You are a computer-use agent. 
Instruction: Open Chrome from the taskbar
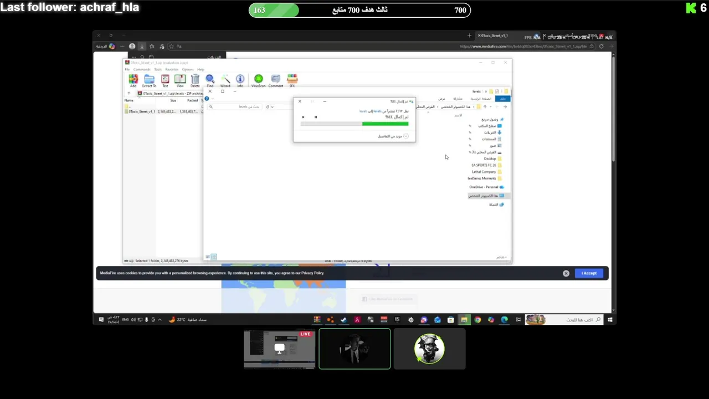(477, 320)
